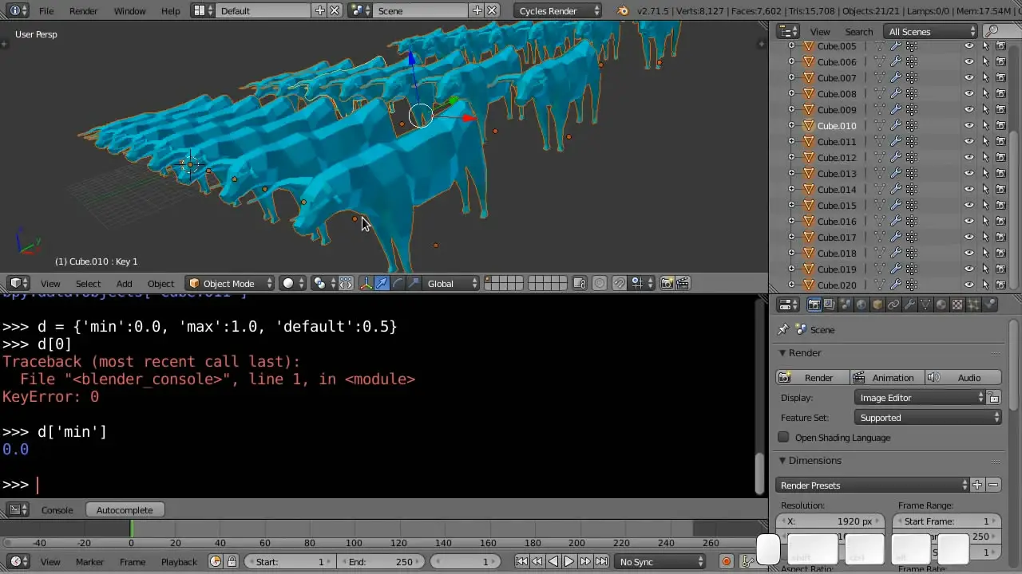The width and height of the screenshot is (1022, 574).
Task: Open the Feature Set dropdown
Action: click(x=928, y=418)
